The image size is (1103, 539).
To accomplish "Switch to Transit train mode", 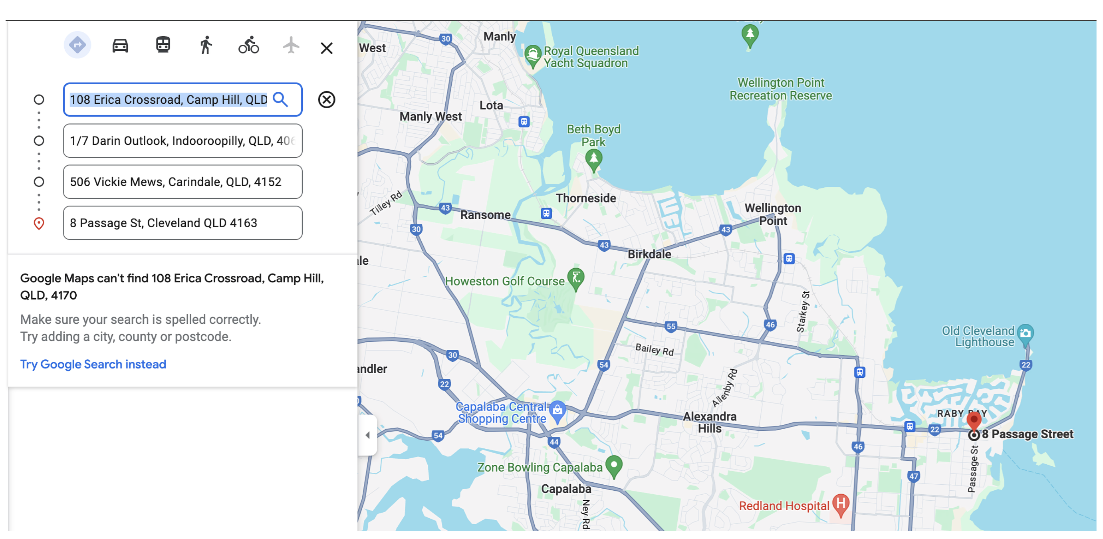I will click(x=163, y=45).
